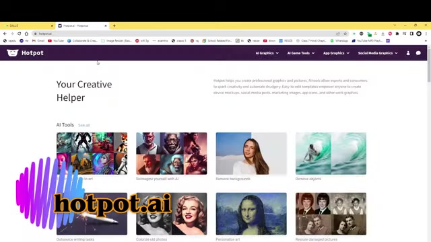Viewport: 431px width, 242px height.
Task: Click the browser profile avatar icon
Action: (x=419, y=34)
